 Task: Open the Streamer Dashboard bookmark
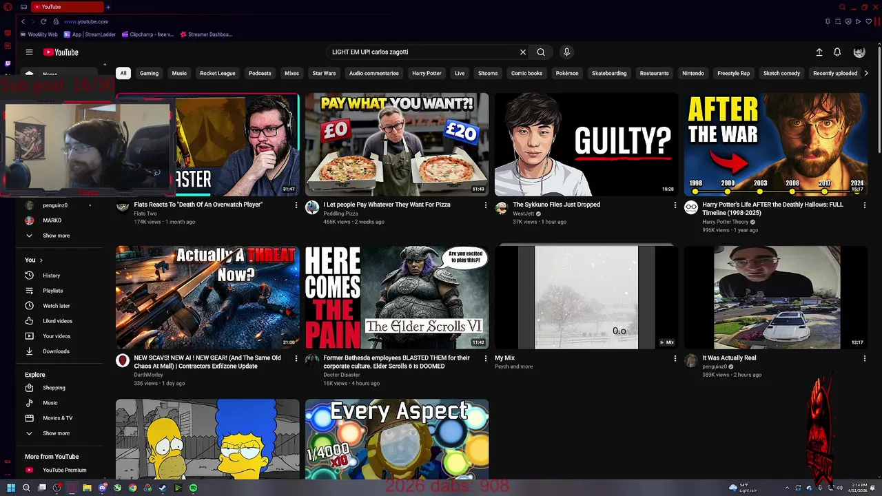tap(206, 34)
